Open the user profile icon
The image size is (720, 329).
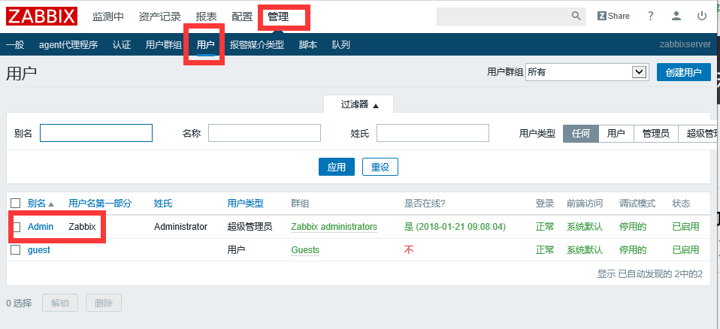point(676,16)
